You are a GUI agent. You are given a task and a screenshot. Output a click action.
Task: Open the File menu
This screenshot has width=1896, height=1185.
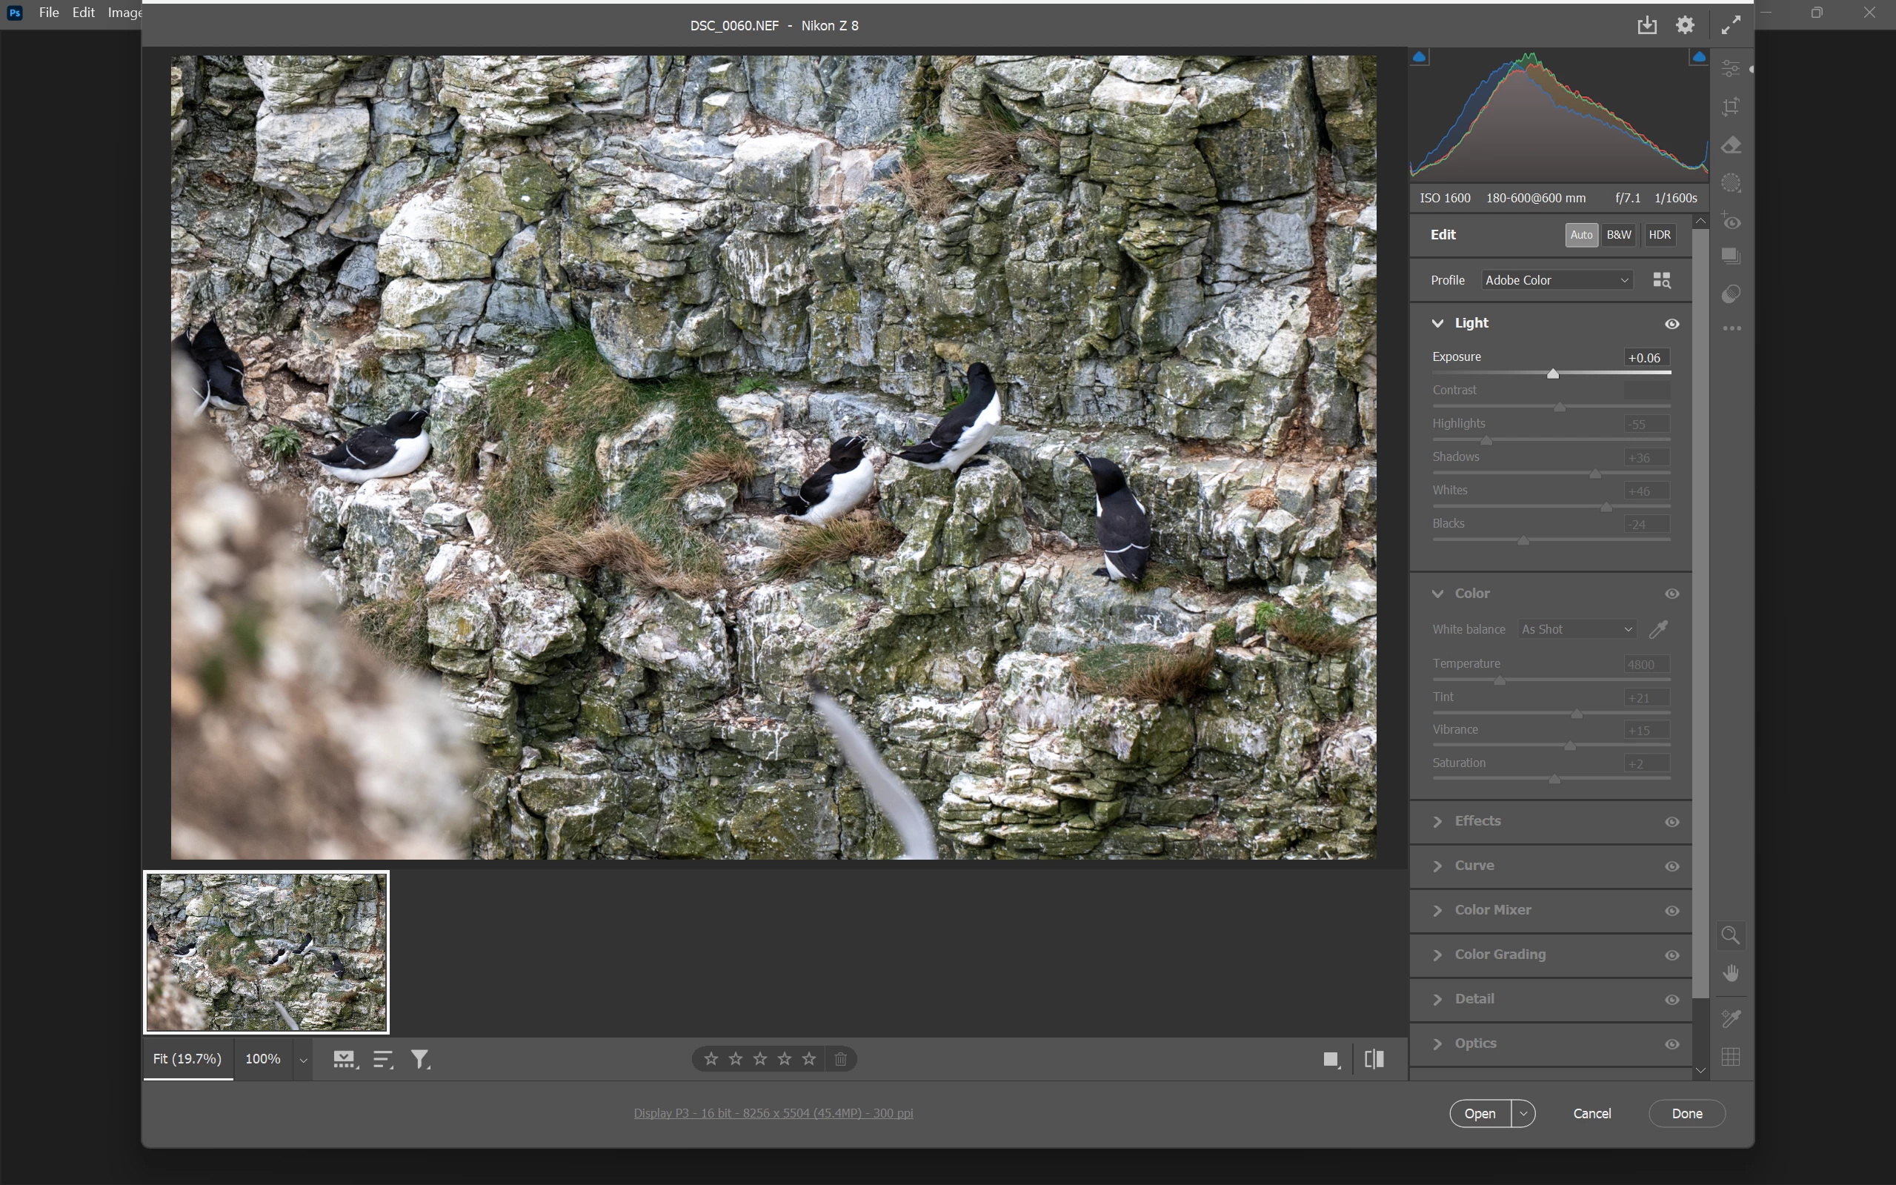pos(49,13)
